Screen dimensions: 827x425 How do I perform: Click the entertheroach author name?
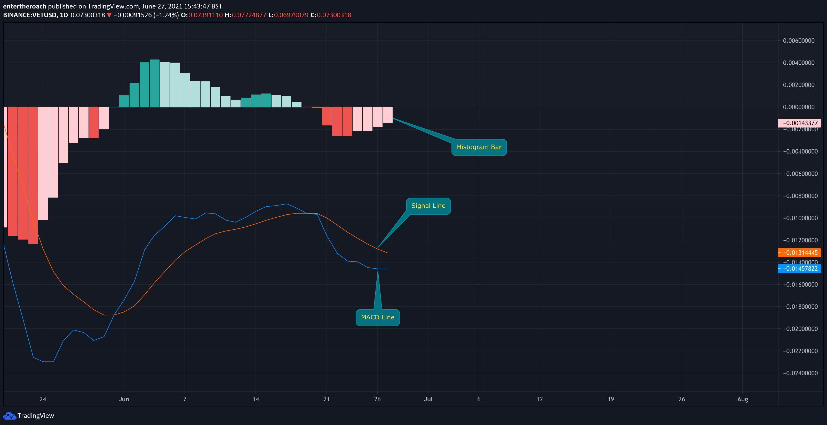point(25,6)
